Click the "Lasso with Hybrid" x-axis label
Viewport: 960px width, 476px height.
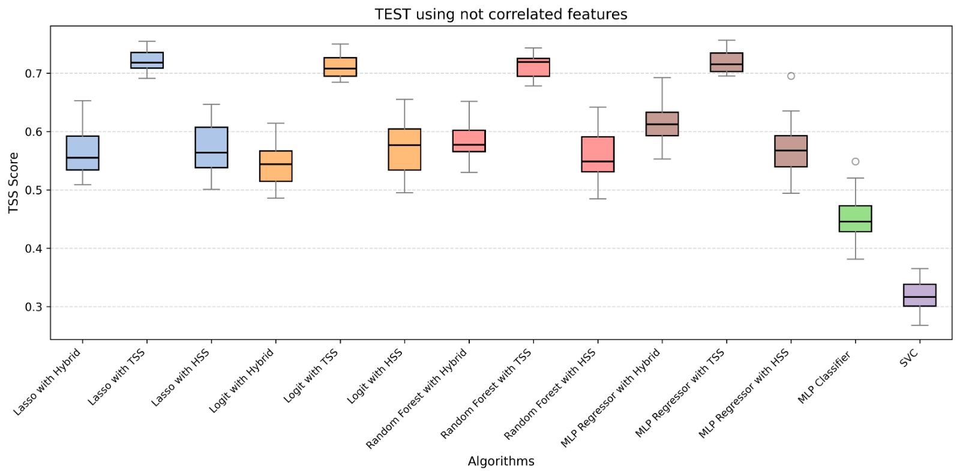click(47, 382)
